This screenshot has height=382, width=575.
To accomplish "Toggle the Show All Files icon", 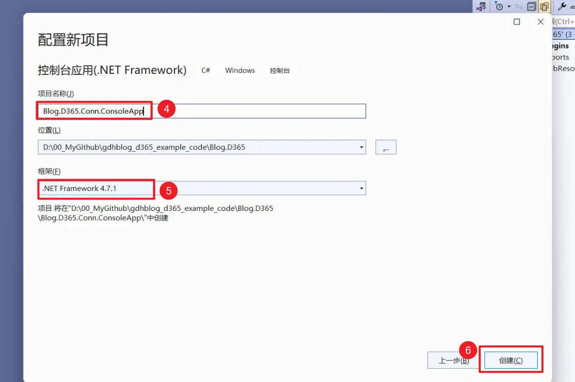I will [x=544, y=7].
